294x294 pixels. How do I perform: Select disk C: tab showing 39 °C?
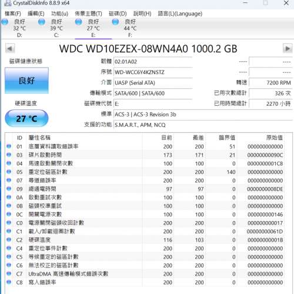(56, 28)
